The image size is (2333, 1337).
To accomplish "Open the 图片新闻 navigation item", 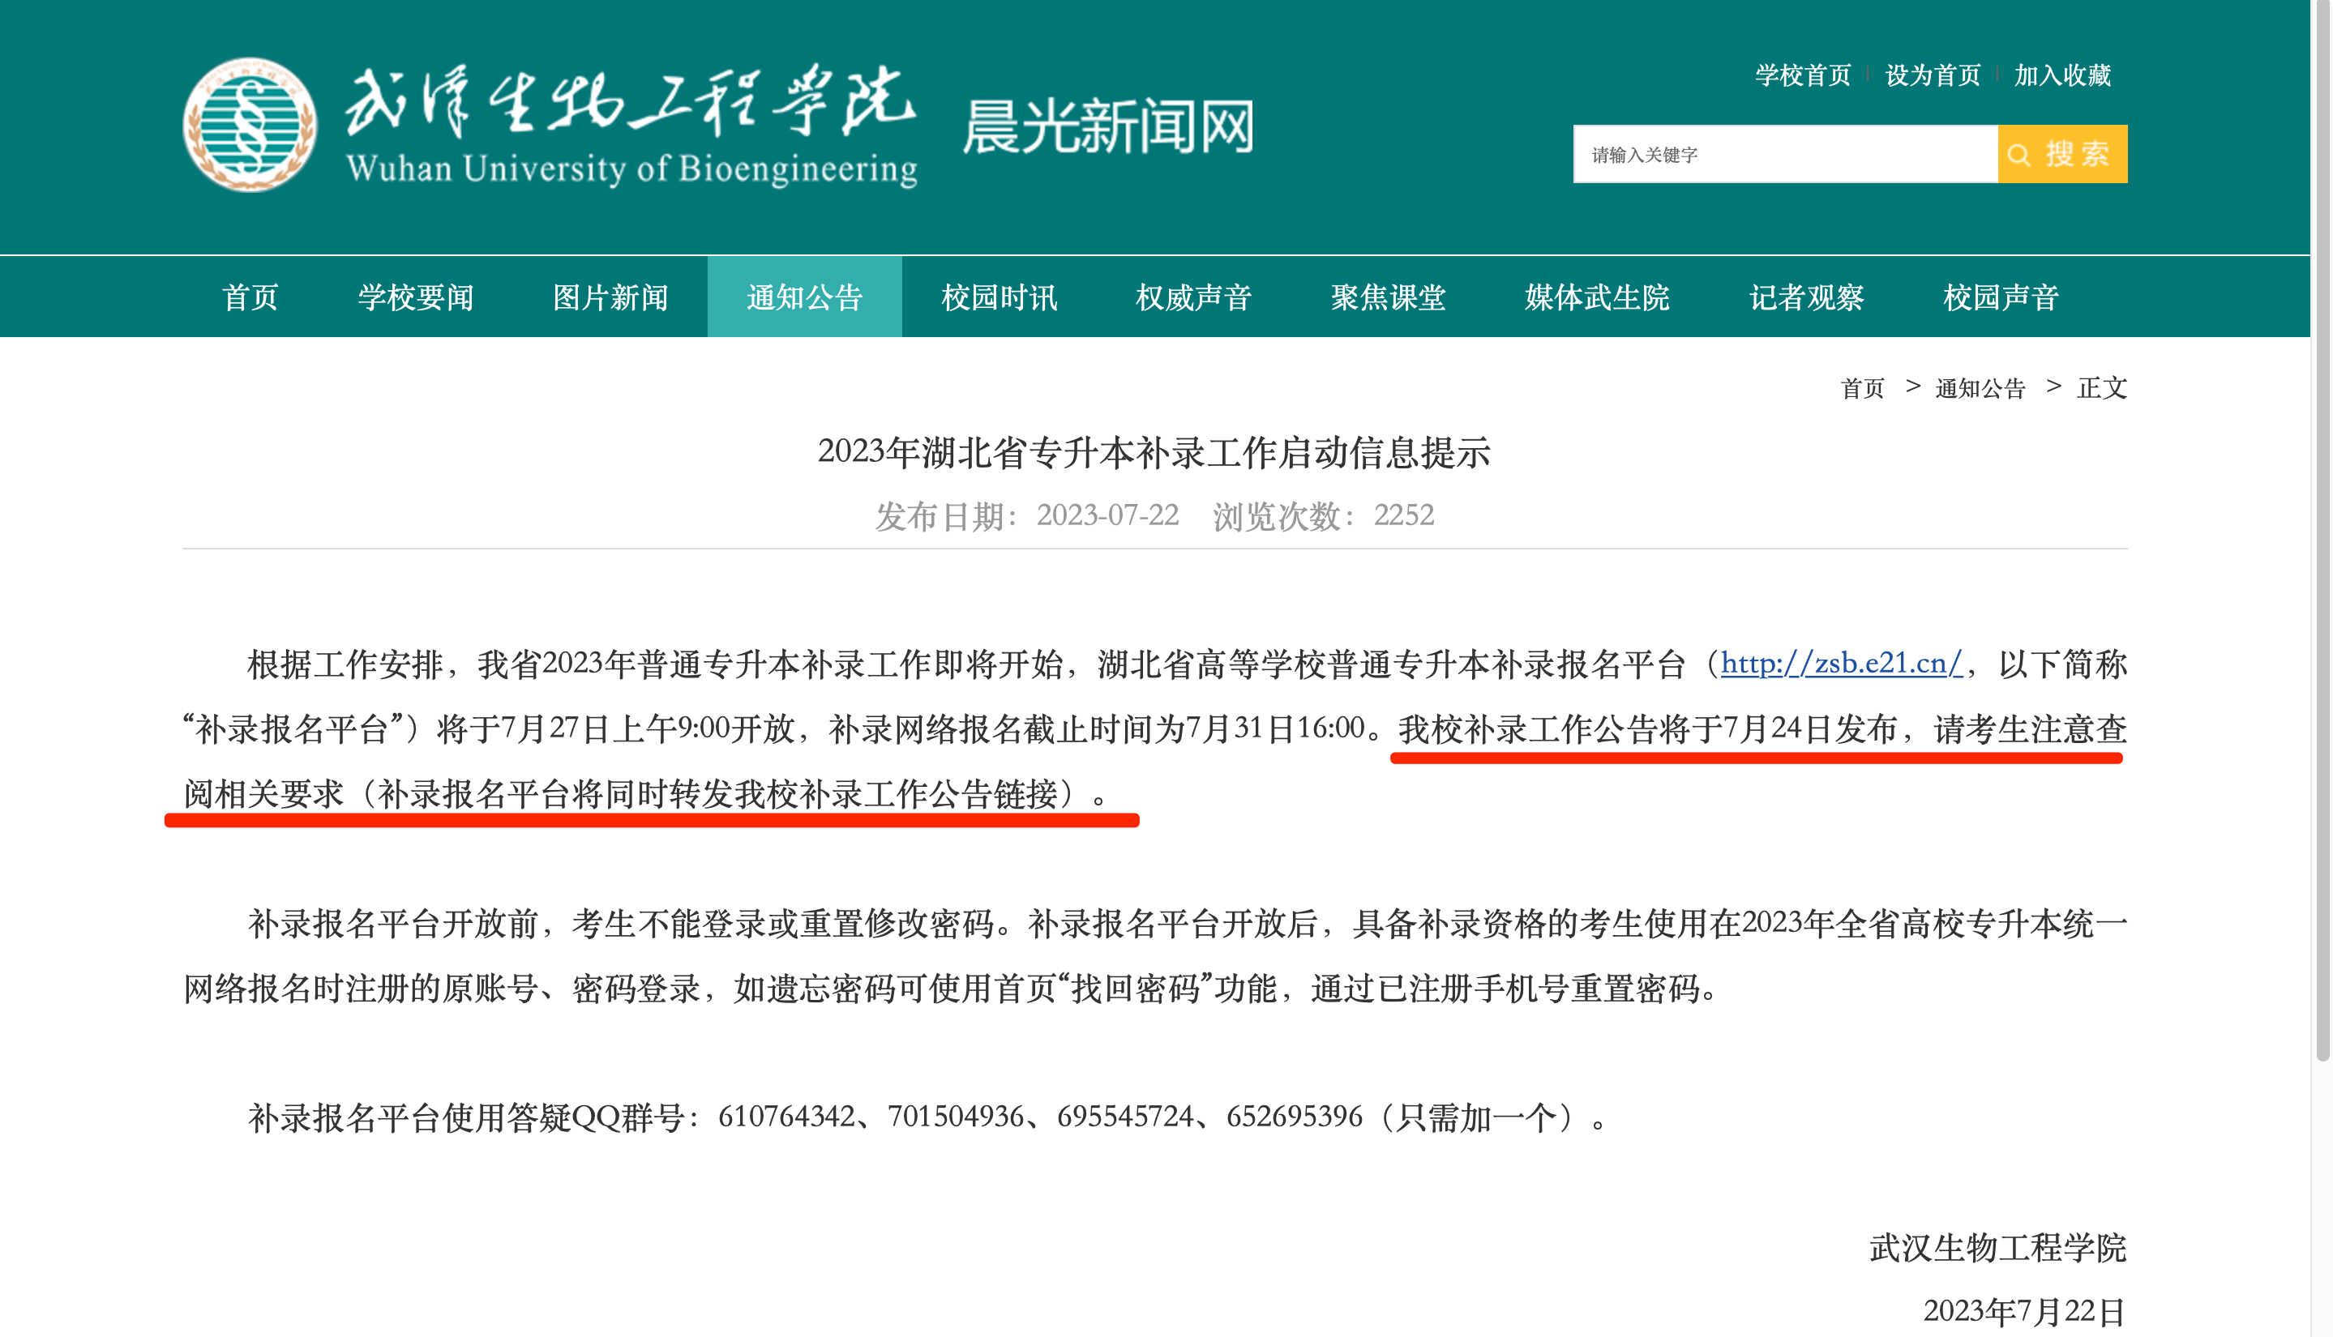I will (x=610, y=297).
